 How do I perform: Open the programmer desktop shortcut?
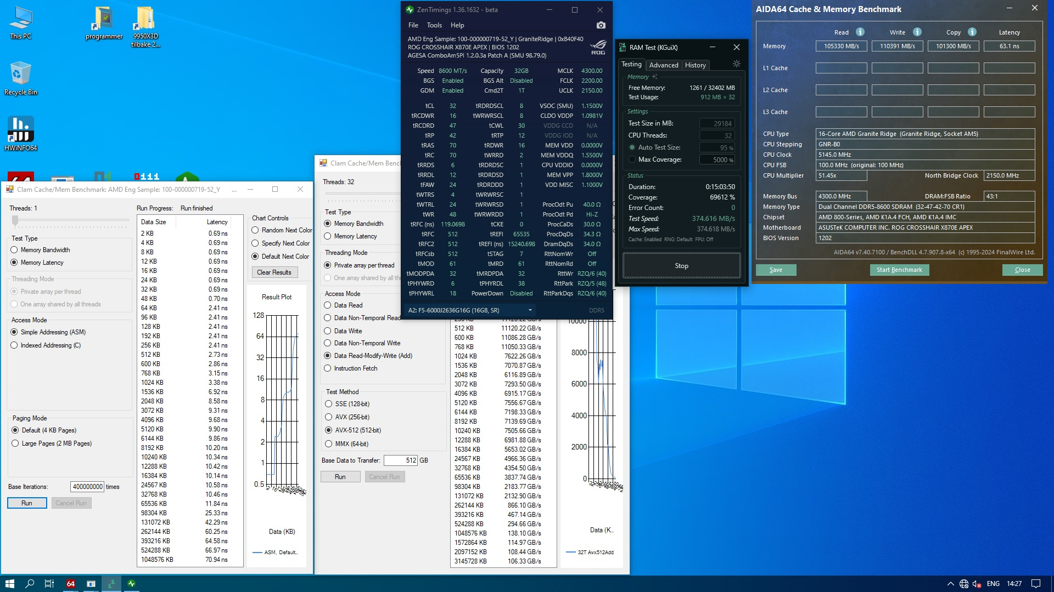click(x=104, y=23)
